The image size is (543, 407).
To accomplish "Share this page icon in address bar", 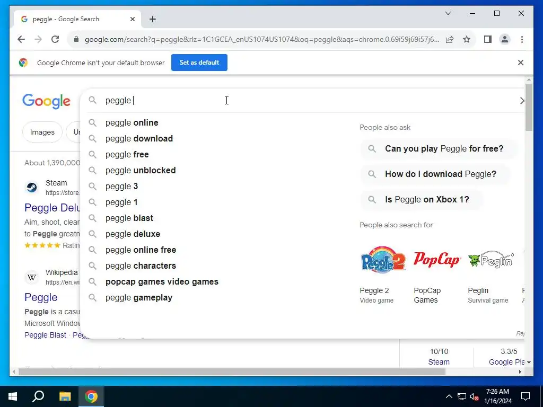I will click(450, 39).
